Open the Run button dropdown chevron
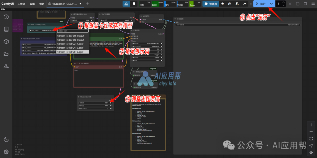This screenshot has width=317, height=158. (271, 4)
